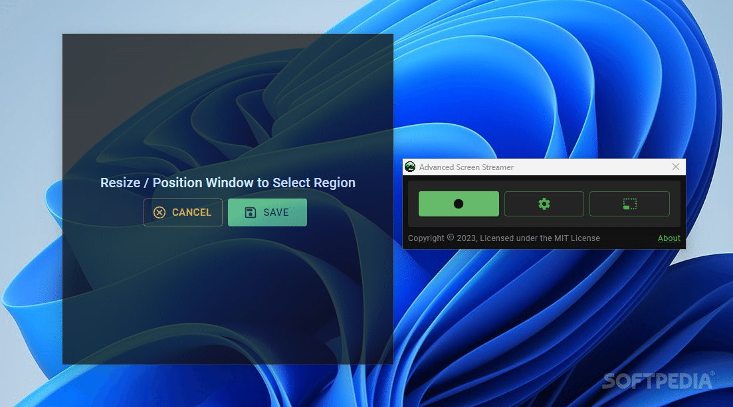Click the Advanced Screen Streamer logo in title bar

(x=409, y=167)
